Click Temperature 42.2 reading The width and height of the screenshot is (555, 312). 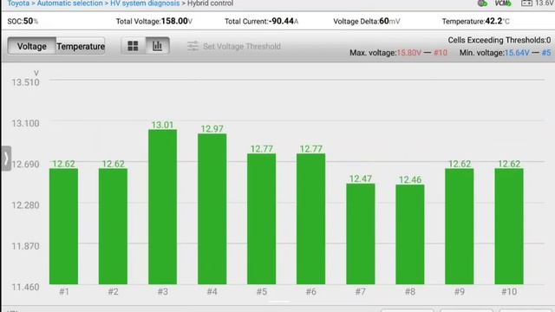[x=476, y=21]
